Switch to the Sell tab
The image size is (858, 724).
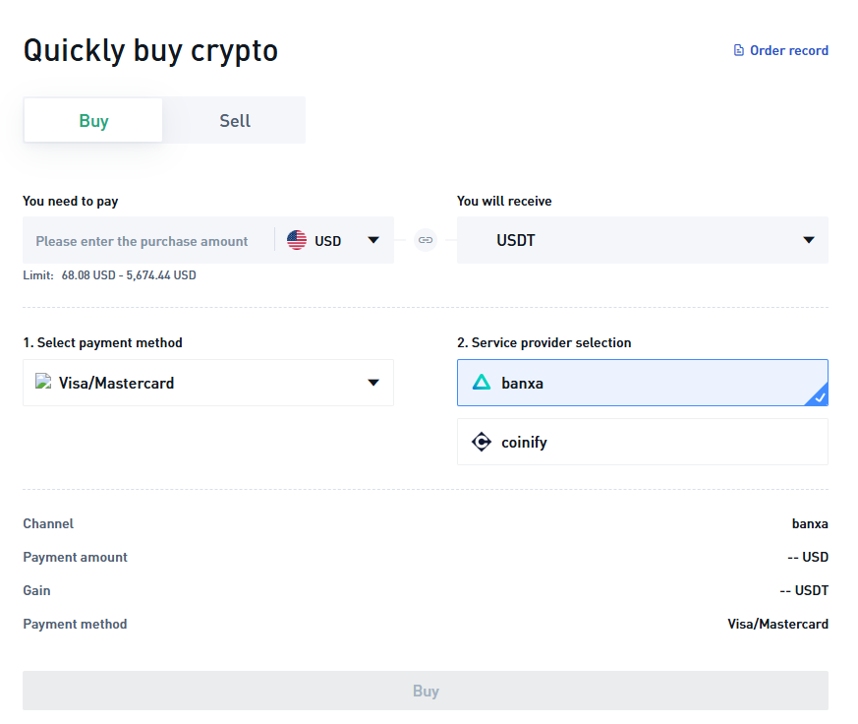pos(235,121)
